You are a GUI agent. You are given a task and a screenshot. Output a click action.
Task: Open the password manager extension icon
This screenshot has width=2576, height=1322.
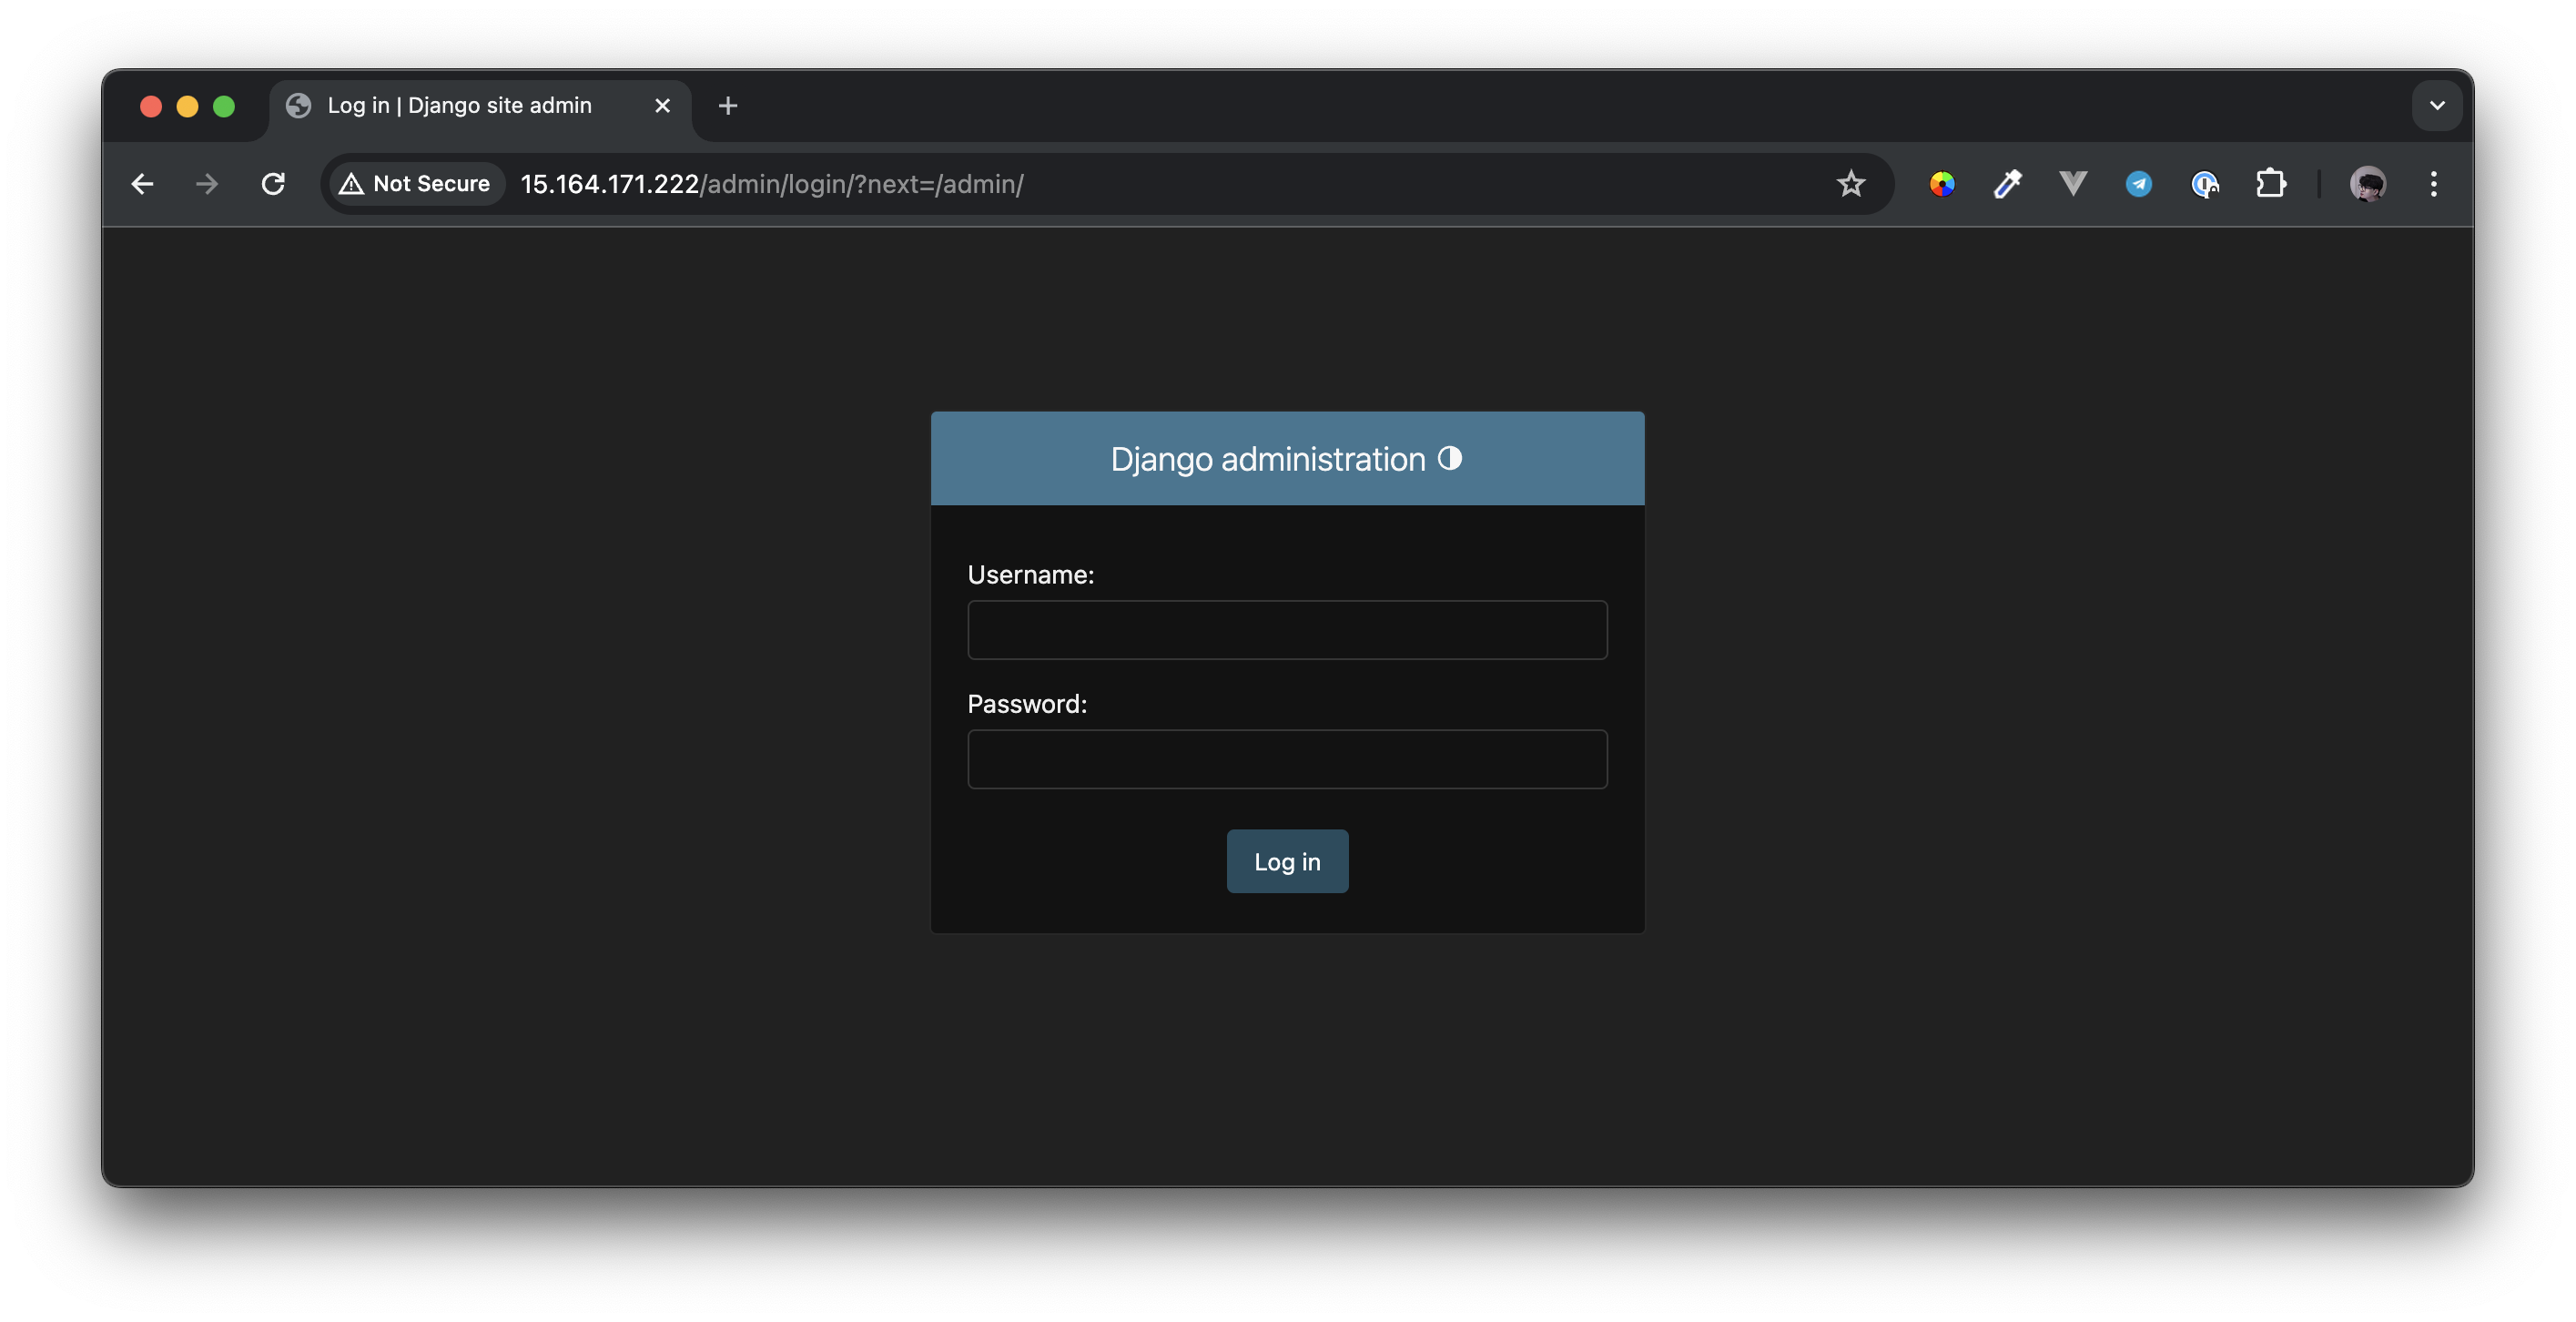2204,184
